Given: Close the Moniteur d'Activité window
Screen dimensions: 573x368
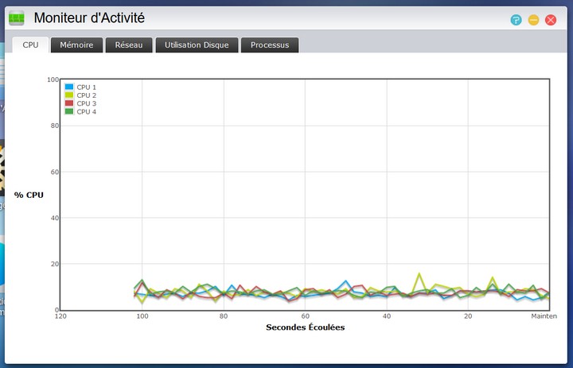Looking at the screenshot, I should click(551, 20).
